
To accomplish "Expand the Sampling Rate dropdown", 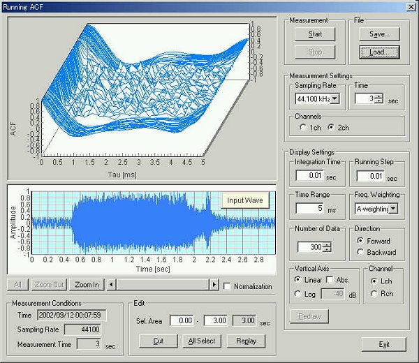I will click(x=335, y=98).
